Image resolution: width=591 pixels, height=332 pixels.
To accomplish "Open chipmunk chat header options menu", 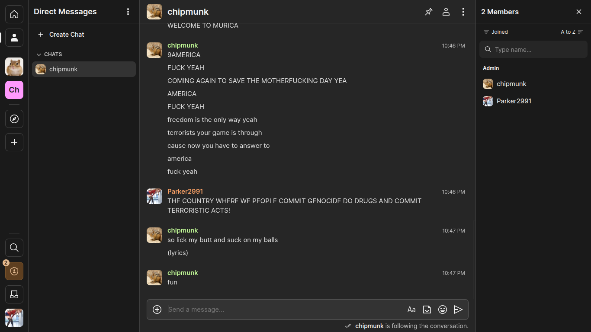I will 463,12.
